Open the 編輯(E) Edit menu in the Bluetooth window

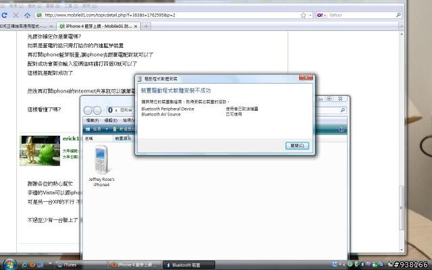(111, 120)
